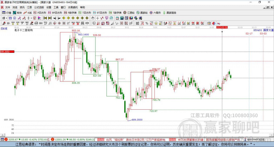Open 赢家服务 with the dollar icon

[169, 13]
